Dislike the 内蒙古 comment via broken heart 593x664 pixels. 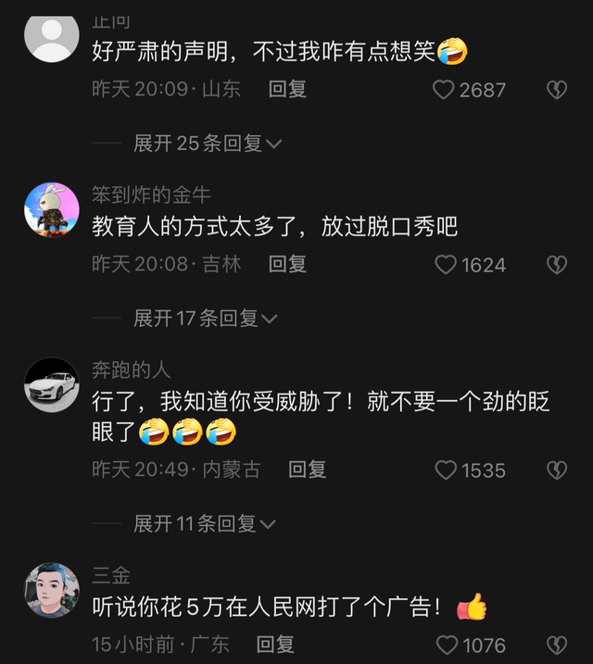pos(557,470)
